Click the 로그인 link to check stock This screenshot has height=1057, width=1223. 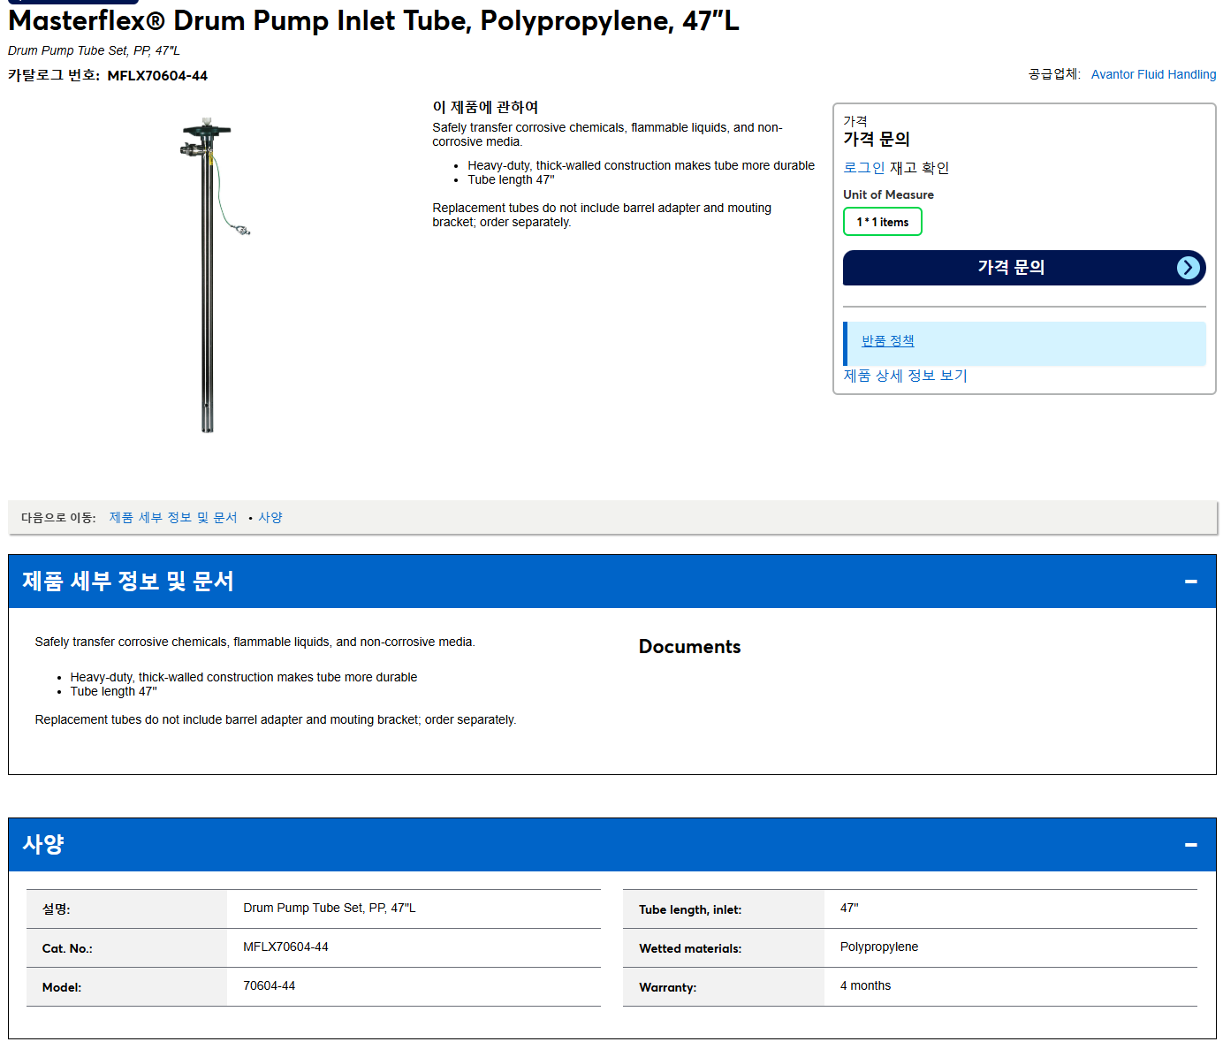[863, 168]
